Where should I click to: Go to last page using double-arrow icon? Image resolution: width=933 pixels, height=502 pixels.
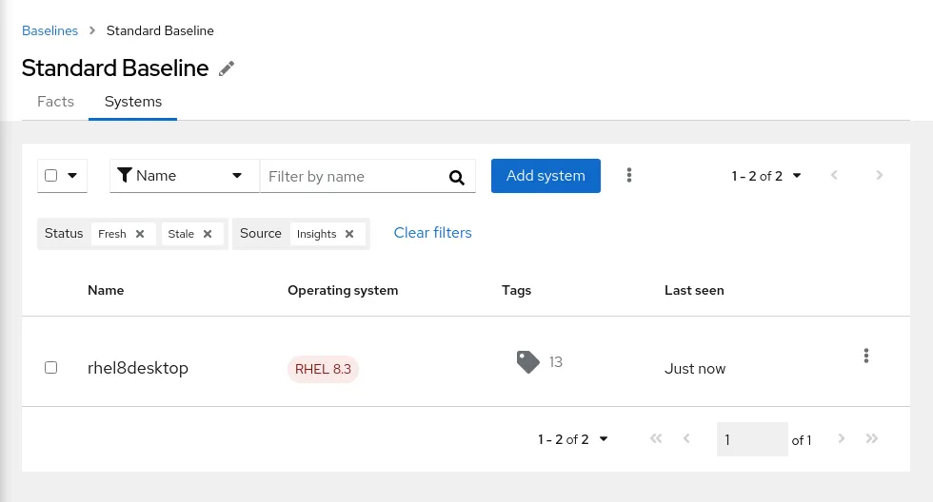(871, 439)
